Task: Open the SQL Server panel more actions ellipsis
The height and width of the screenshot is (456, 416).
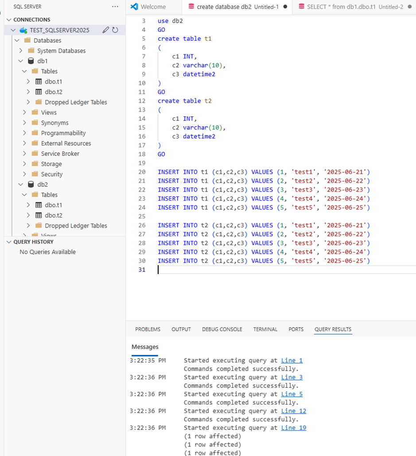Action: point(115,7)
